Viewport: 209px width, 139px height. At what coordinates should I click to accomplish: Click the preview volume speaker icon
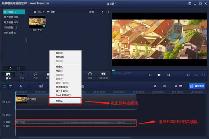tap(188, 75)
